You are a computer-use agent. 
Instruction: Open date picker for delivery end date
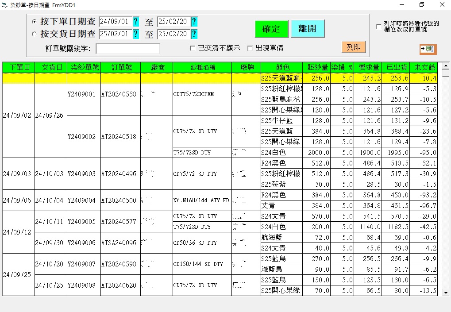(x=194, y=34)
